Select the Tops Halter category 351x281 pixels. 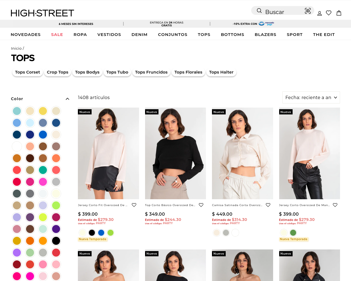221,72
